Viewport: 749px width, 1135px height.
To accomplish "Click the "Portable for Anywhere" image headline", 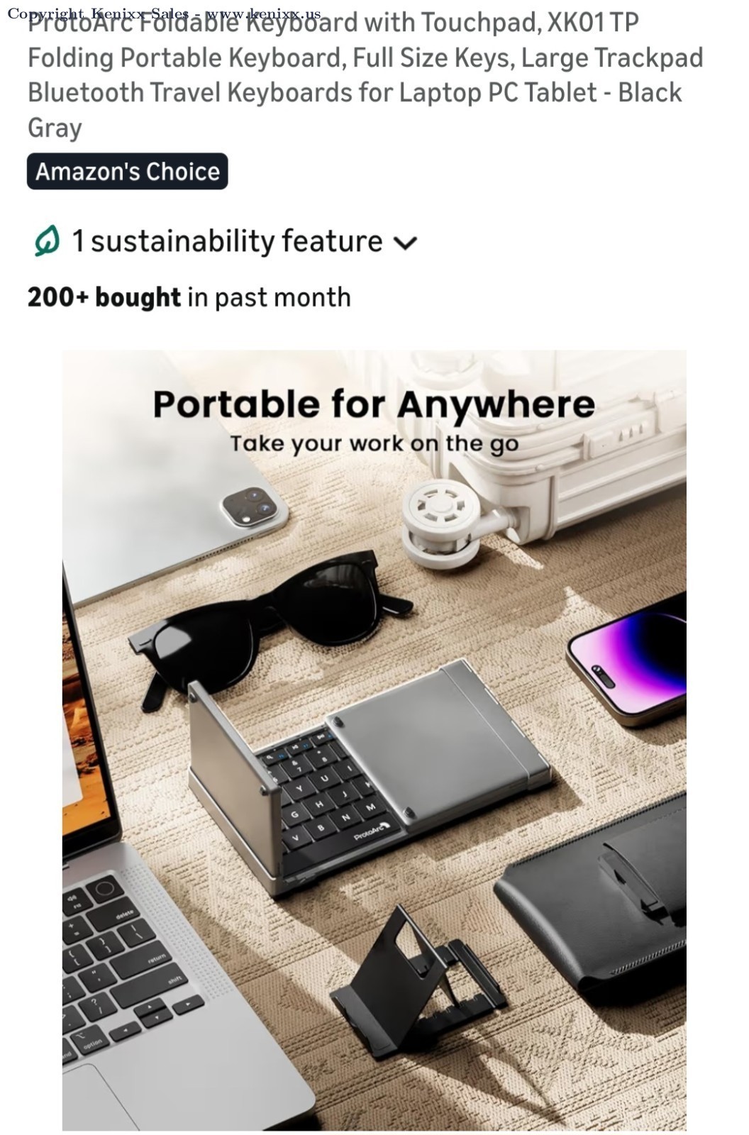I will pos(374,404).
